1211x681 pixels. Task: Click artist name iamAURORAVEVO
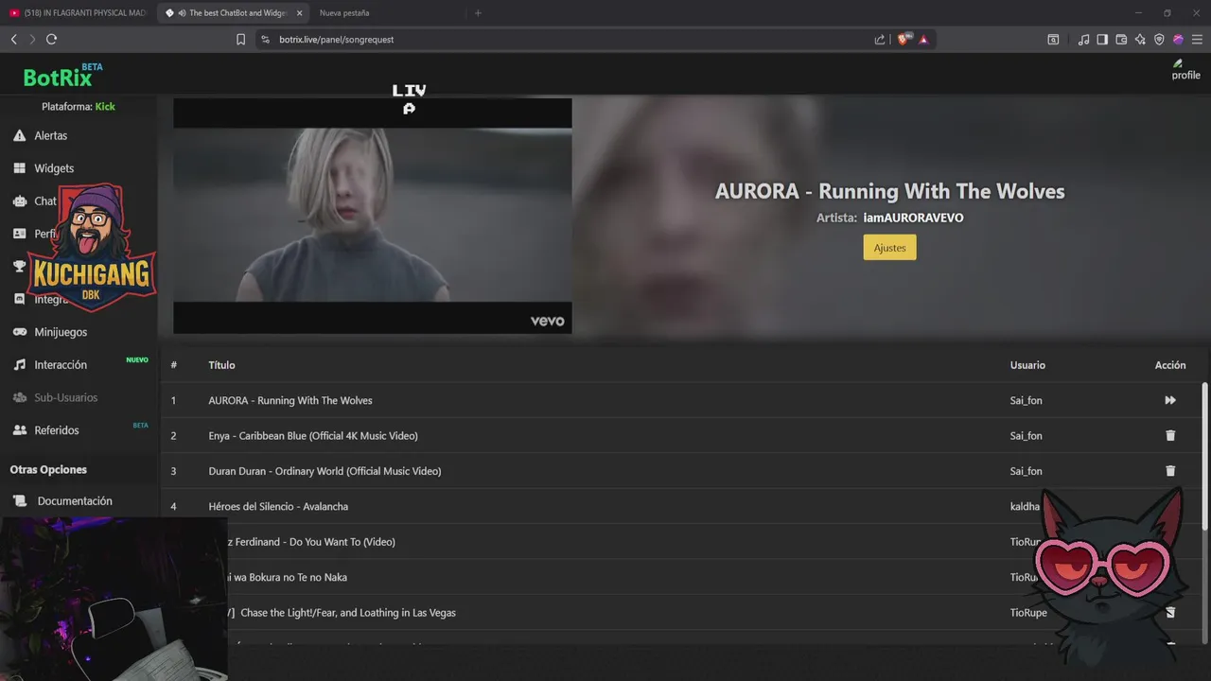(913, 218)
